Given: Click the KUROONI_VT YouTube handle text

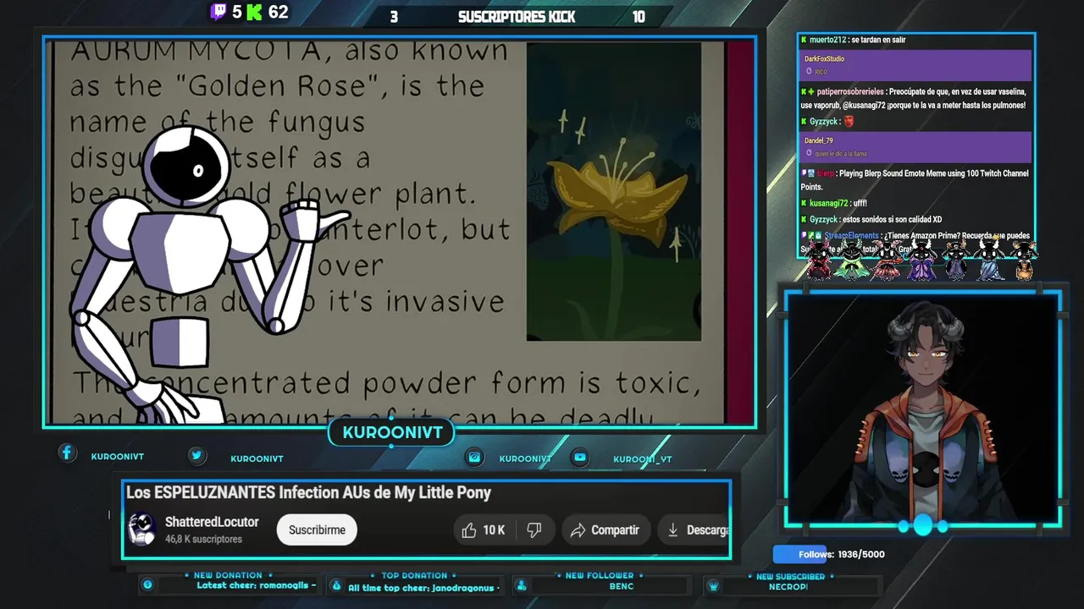Looking at the screenshot, I should point(643,459).
